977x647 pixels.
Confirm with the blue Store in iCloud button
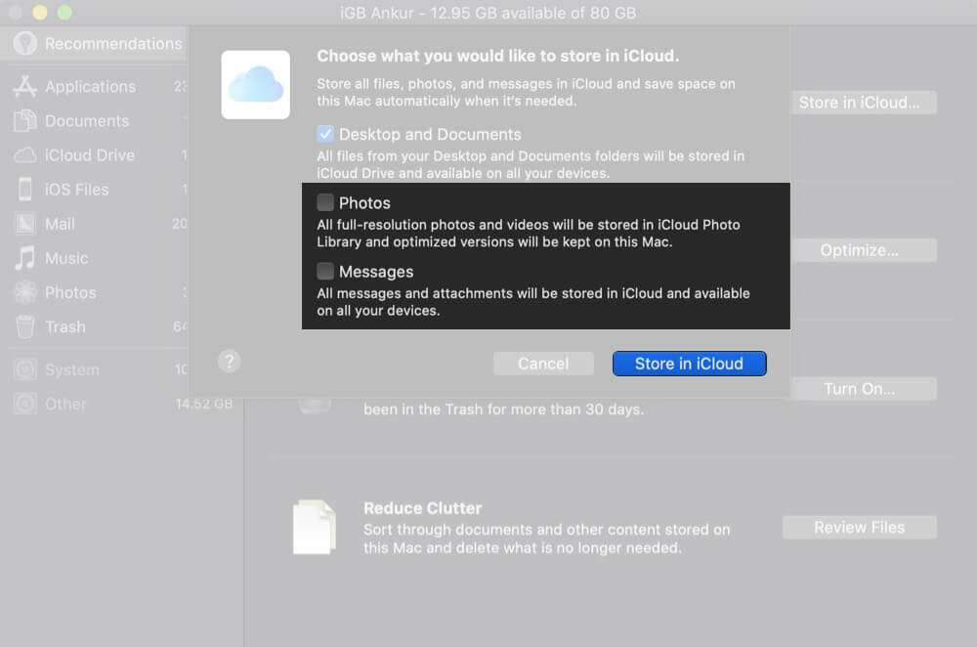click(x=689, y=364)
